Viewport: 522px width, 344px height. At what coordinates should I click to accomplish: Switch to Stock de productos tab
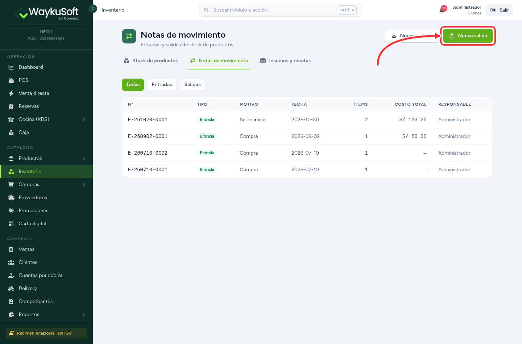point(151,61)
